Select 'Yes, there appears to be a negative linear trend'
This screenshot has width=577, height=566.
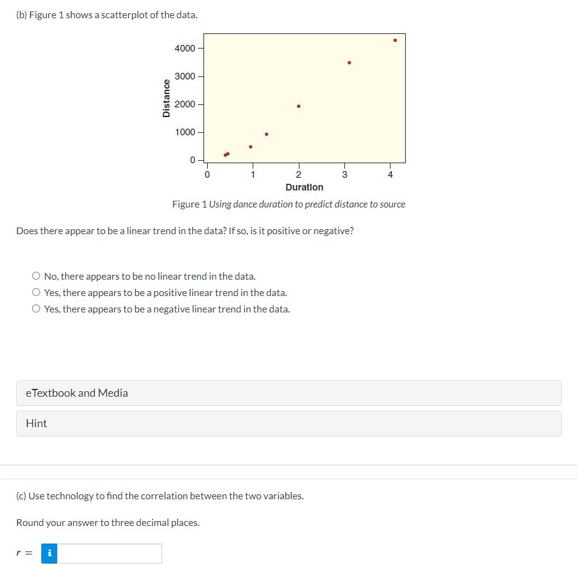coord(36,309)
